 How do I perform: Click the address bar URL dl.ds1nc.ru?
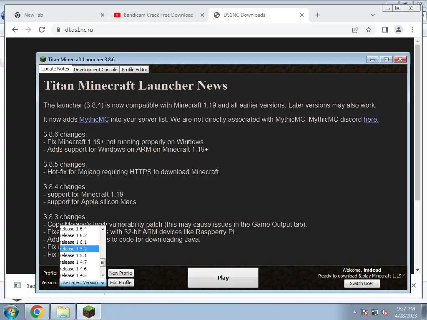pos(79,30)
